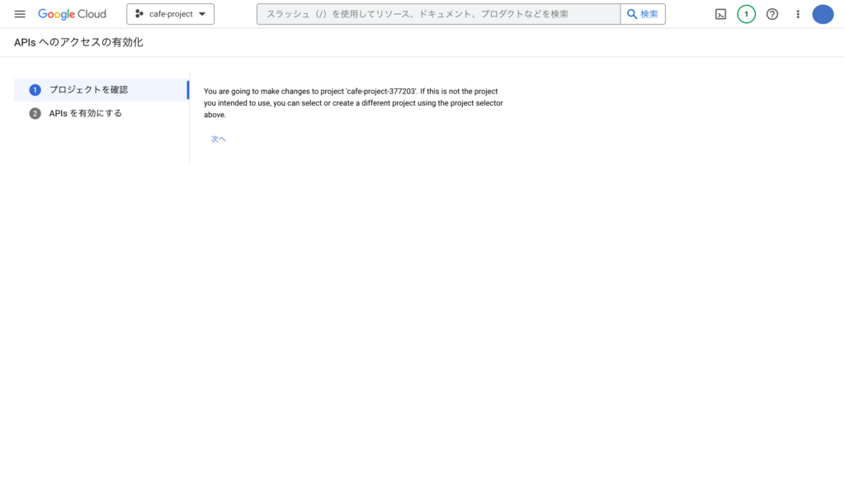Image resolution: width=845 pixels, height=483 pixels.
Task: Open the help question mark icon
Action: click(x=772, y=14)
